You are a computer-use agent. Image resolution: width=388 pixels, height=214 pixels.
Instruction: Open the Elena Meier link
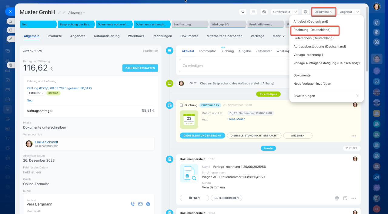236,119
